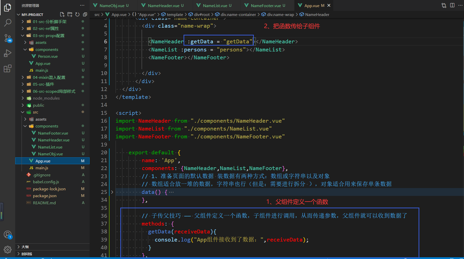Split the editor to the right
Image resolution: width=464 pixels, height=259 pixels.
coord(452,5)
